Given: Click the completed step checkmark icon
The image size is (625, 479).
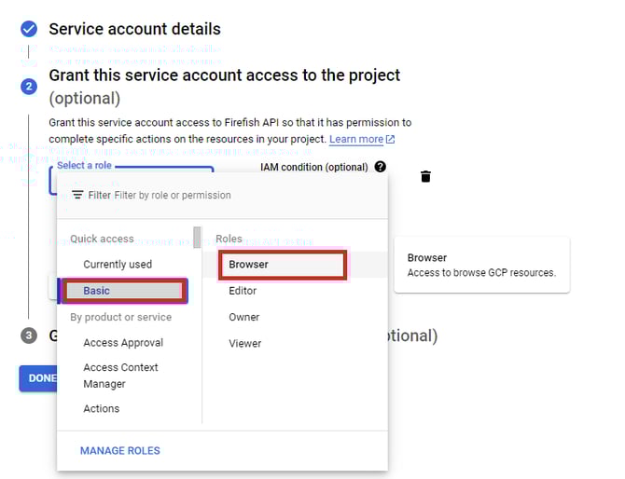Looking at the screenshot, I should (29, 29).
